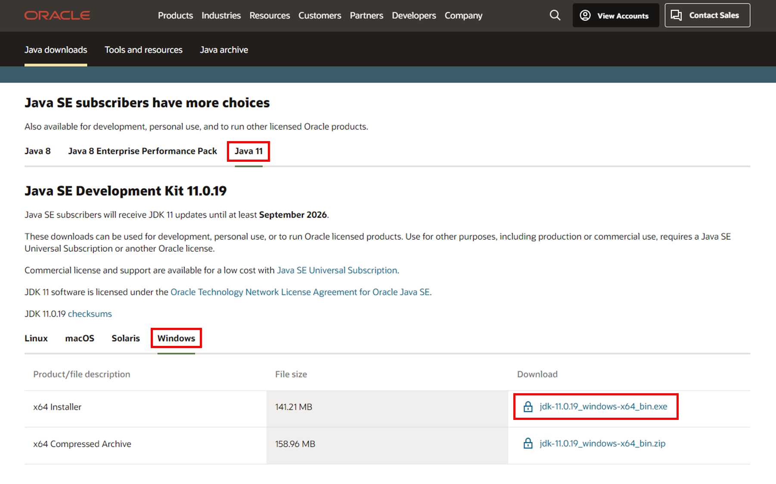
Task: Open the Industries menu
Action: click(221, 15)
